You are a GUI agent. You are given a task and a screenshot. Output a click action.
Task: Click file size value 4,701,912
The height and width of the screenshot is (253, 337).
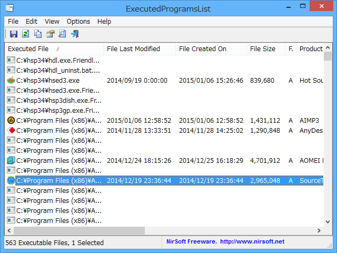point(265,160)
